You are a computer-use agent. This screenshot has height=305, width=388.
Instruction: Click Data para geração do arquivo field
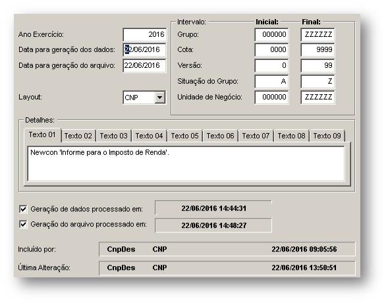(x=144, y=66)
